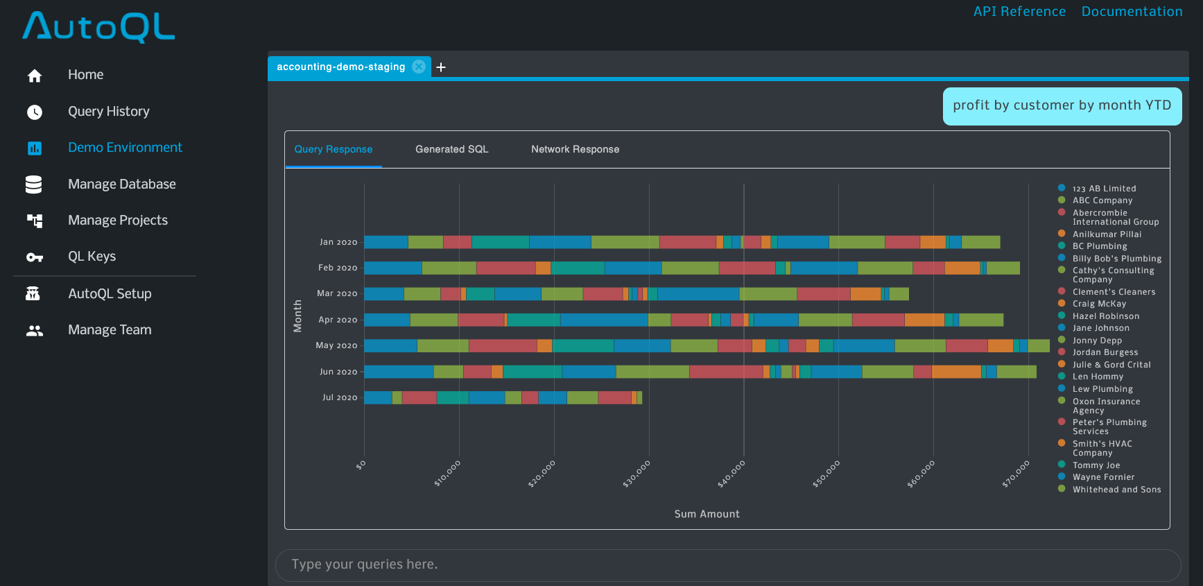This screenshot has width=1203, height=586.
Task: Open the API Reference link
Action: 1019,12
